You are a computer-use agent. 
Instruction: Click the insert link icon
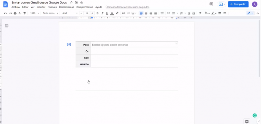[123, 13]
